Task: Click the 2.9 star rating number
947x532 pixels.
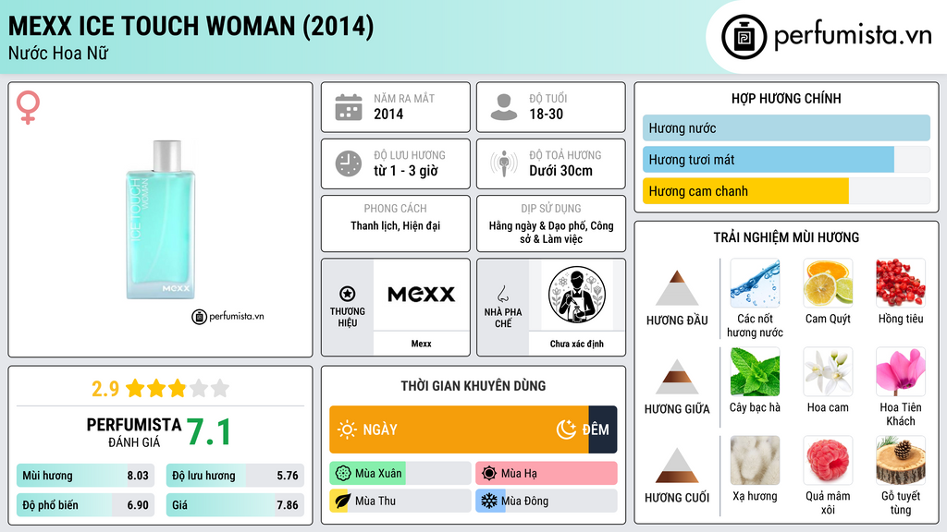Action: [x=105, y=389]
